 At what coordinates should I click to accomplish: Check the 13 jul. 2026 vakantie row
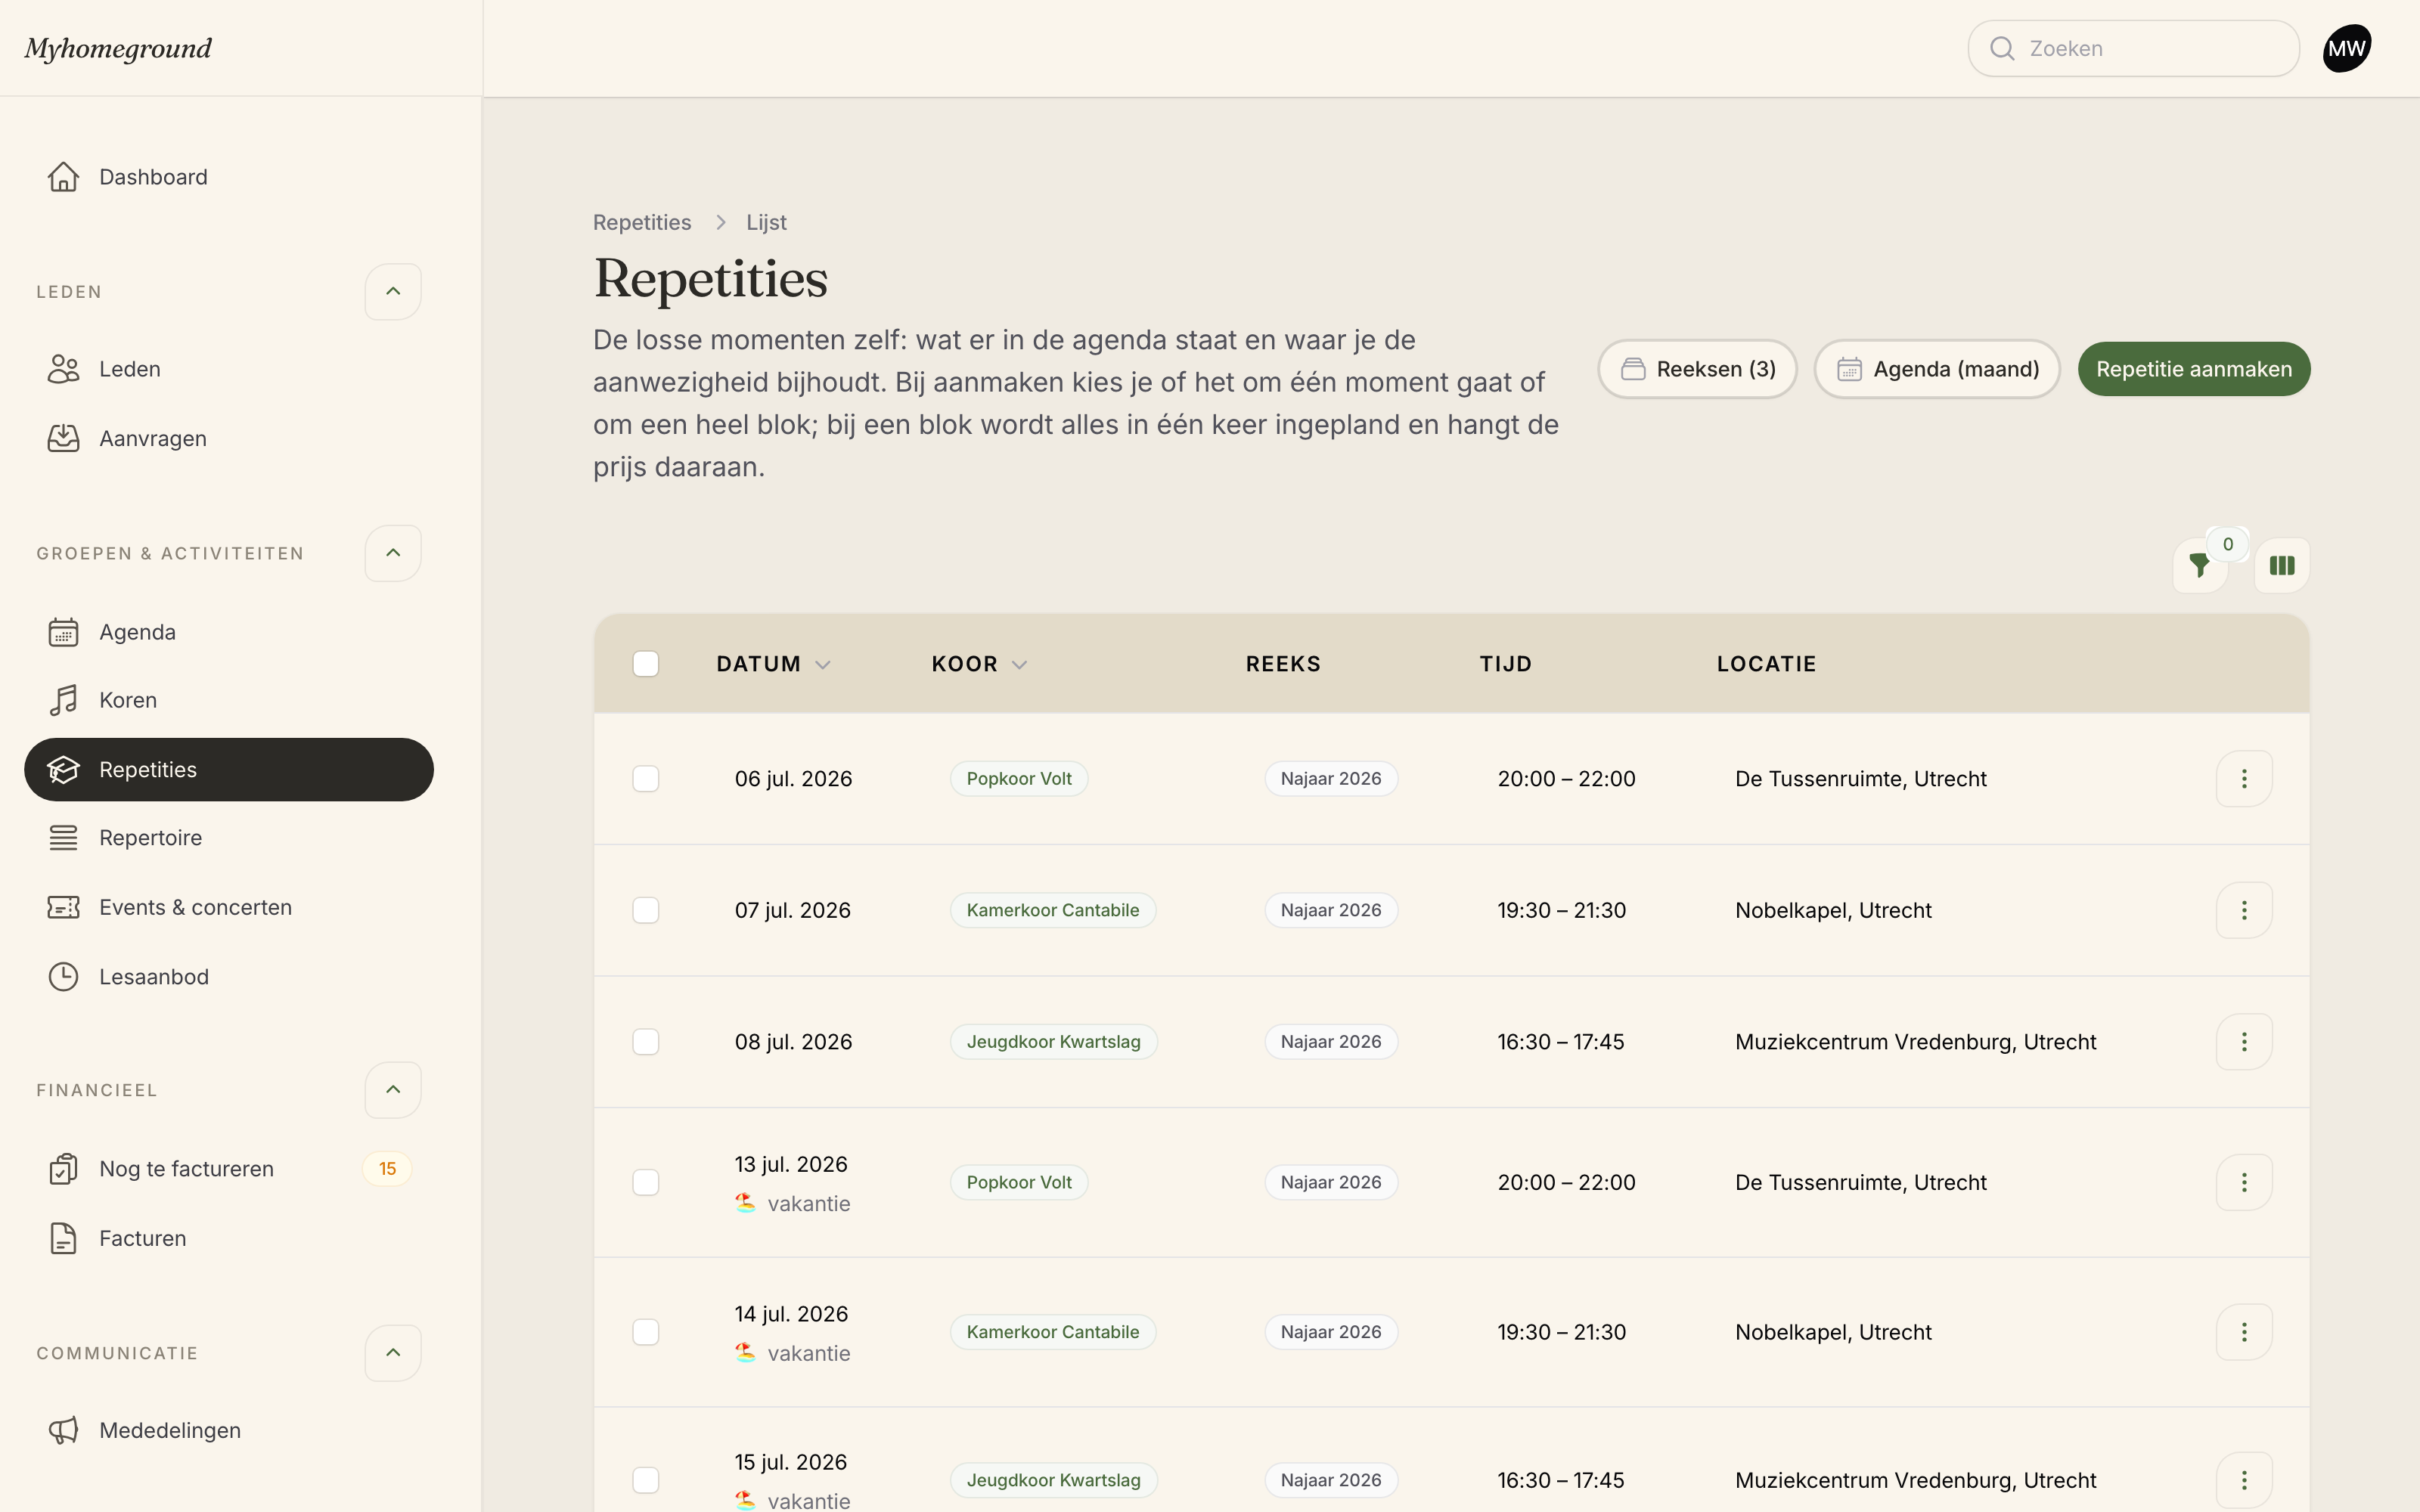[x=646, y=1182]
